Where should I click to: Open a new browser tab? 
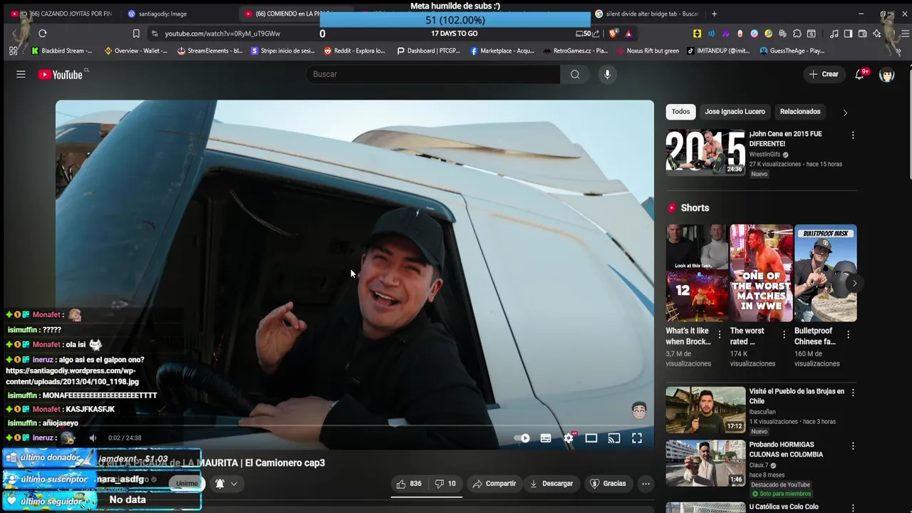(714, 14)
